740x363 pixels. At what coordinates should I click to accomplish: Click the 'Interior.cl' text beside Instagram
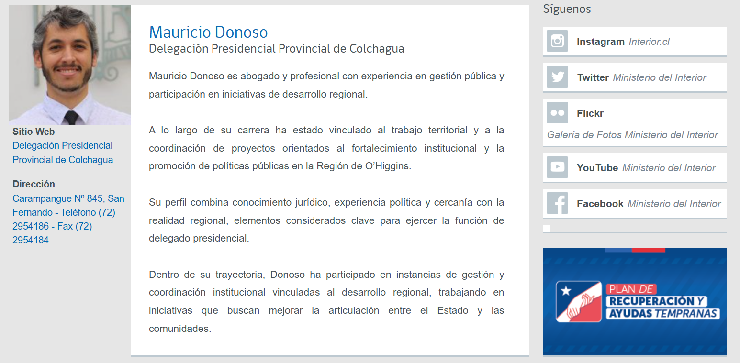pos(649,42)
